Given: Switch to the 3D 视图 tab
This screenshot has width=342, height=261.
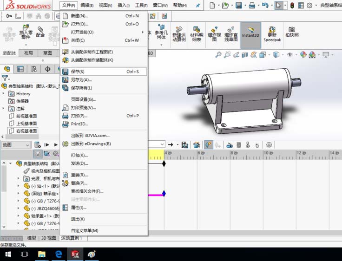Looking at the screenshot, I should 49,238.
